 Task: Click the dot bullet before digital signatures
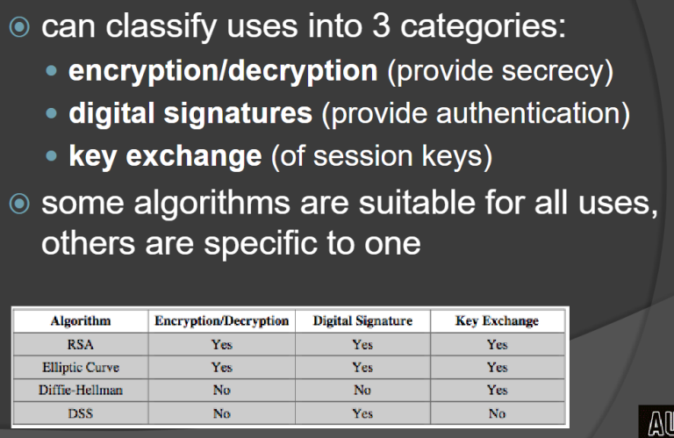tap(52, 113)
